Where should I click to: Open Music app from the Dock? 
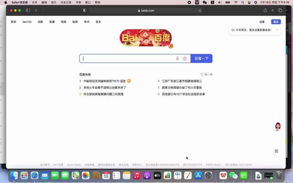(x=137, y=176)
